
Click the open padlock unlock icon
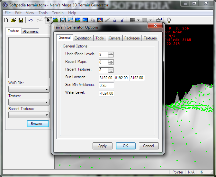pos(122,20)
